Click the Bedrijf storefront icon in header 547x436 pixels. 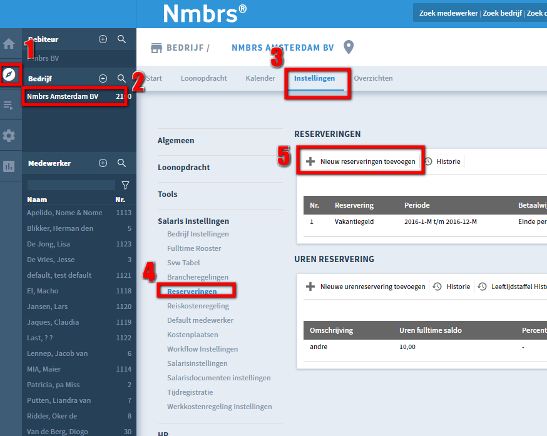tap(156, 48)
